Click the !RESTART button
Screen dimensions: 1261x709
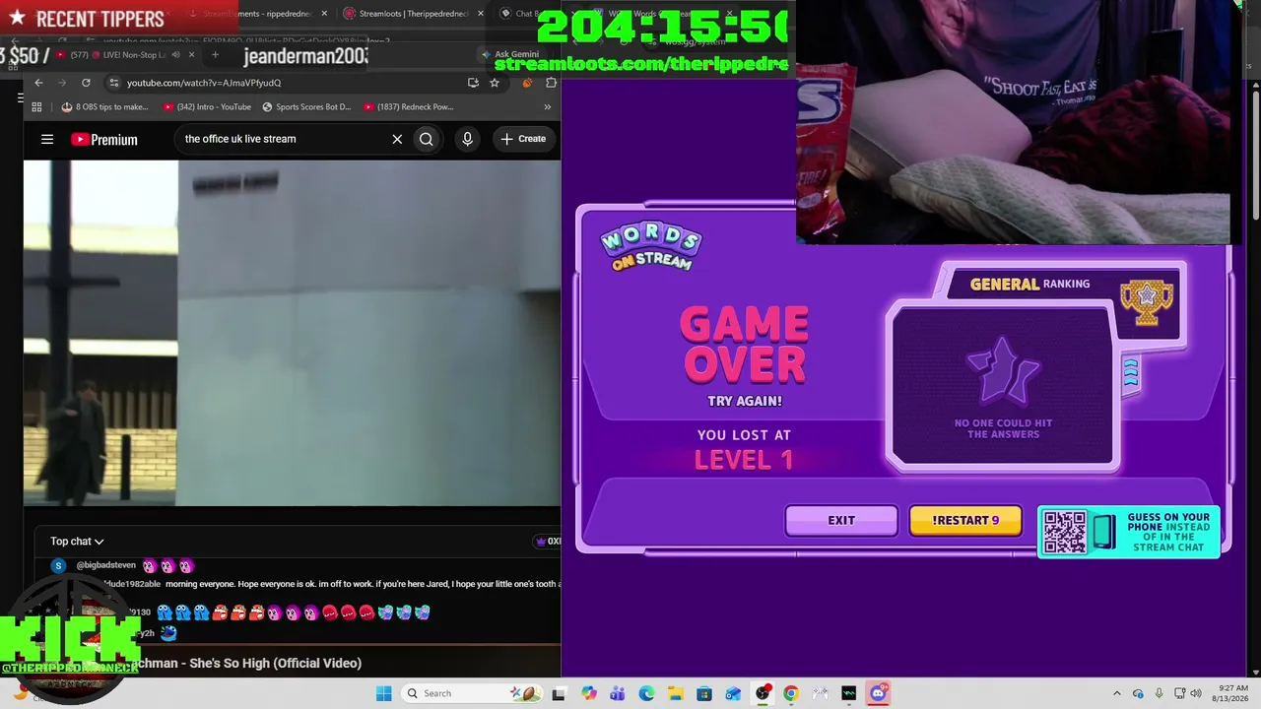coord(965,520)
